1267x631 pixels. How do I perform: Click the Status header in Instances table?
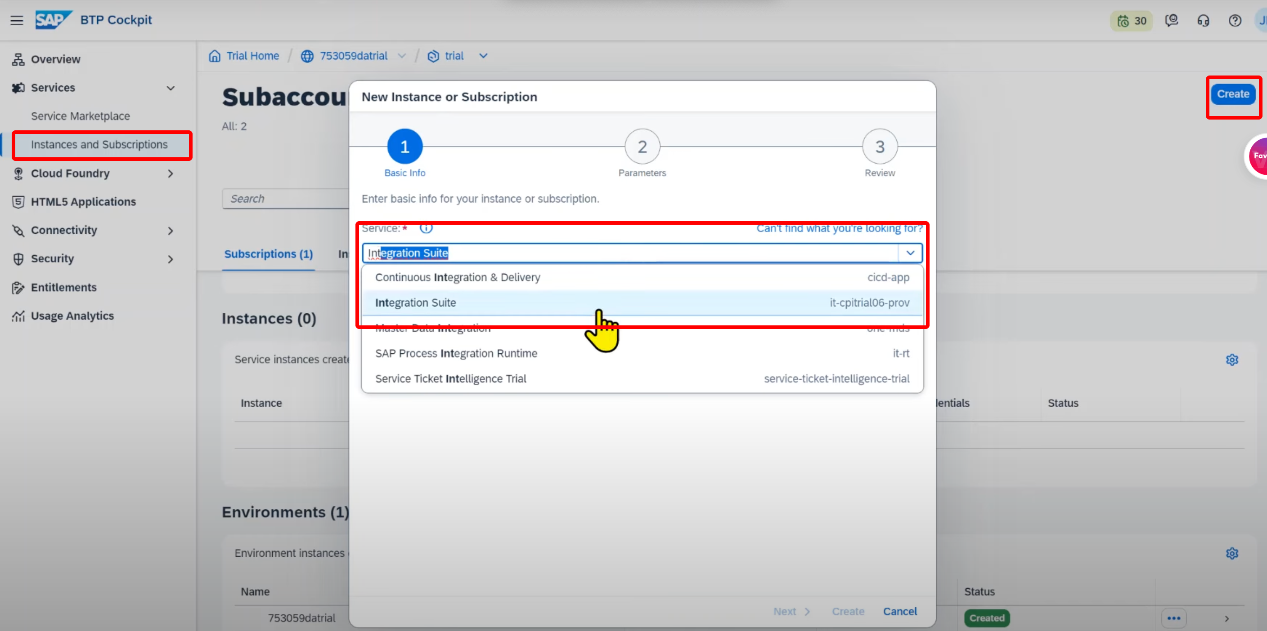click(x=1063, y=403)
